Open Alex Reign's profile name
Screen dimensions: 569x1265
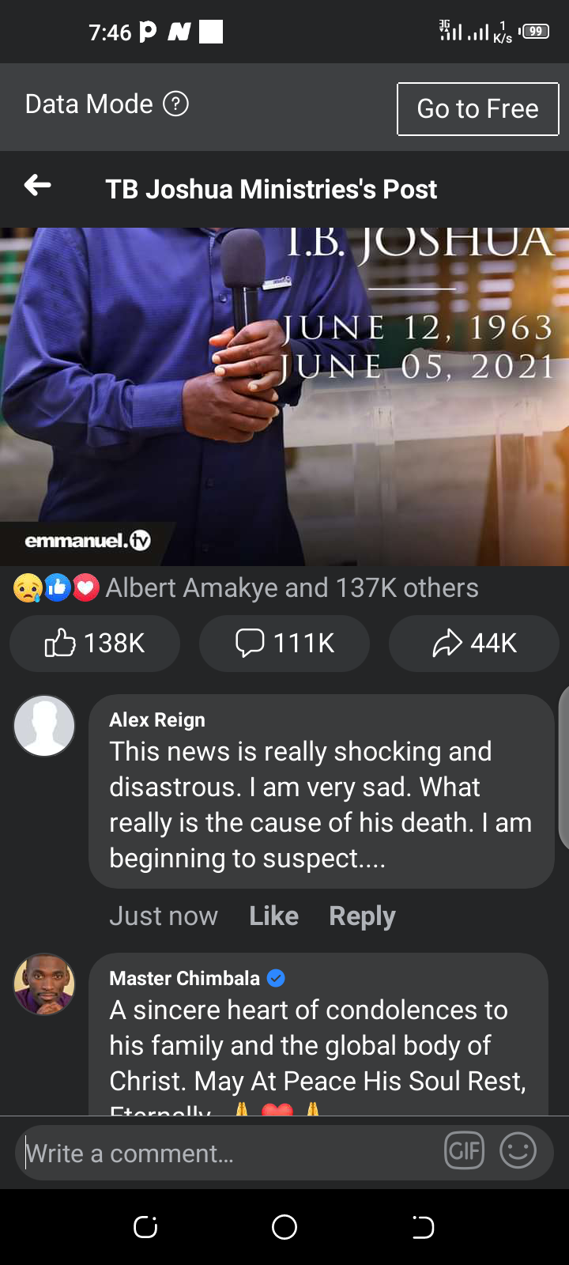(157, 719)
